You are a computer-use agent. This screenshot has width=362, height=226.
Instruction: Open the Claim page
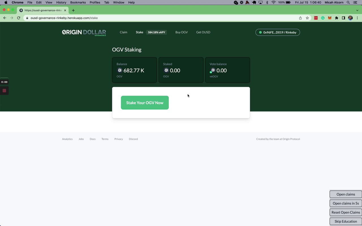[x=124, y=32]
